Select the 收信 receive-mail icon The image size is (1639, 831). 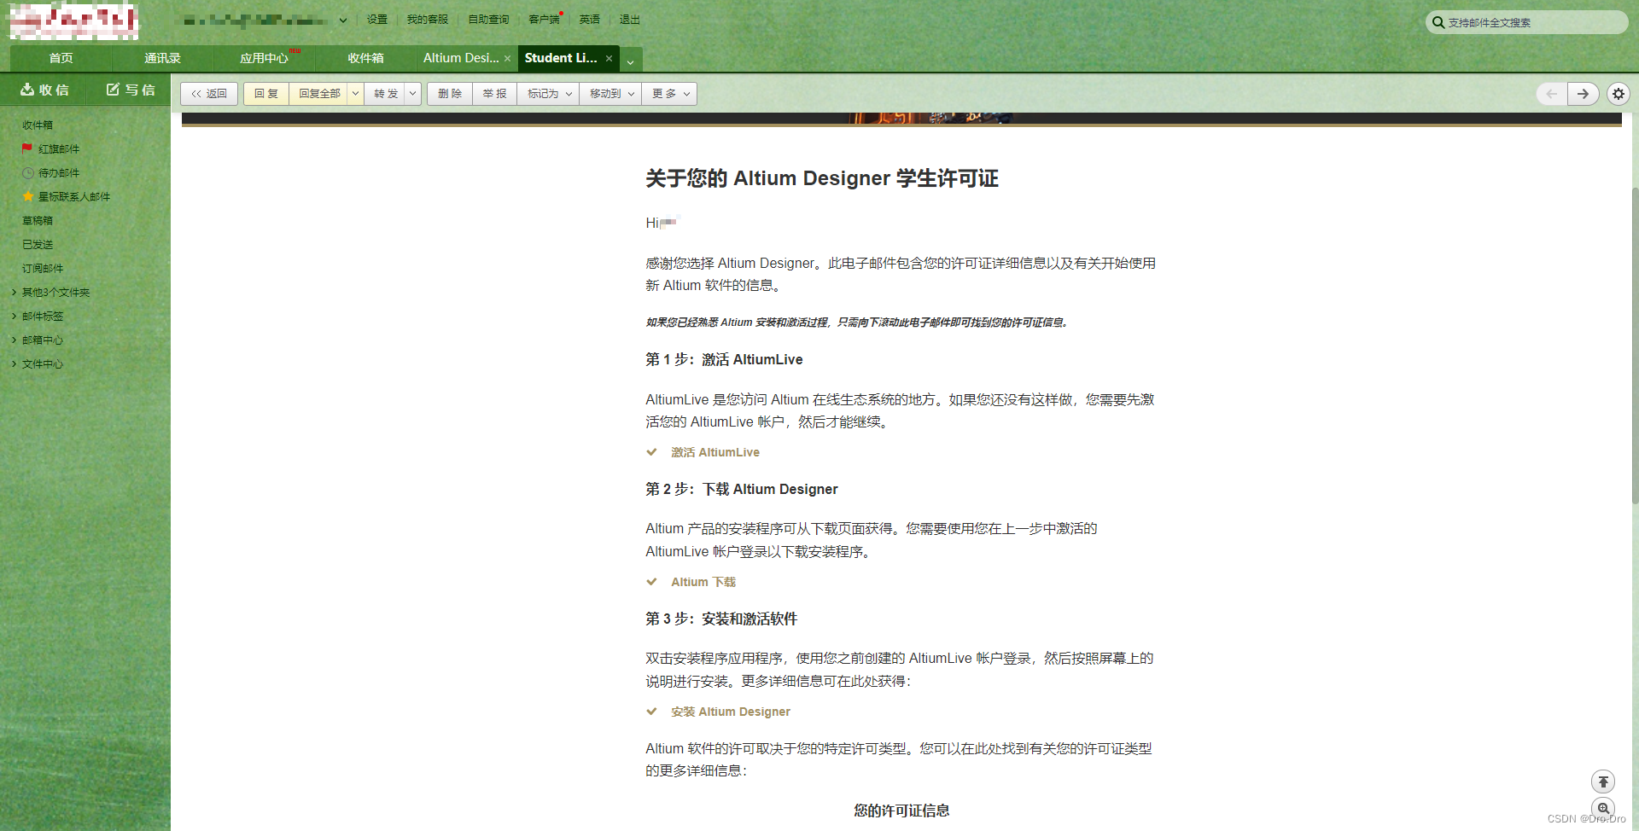pos(26,90)
